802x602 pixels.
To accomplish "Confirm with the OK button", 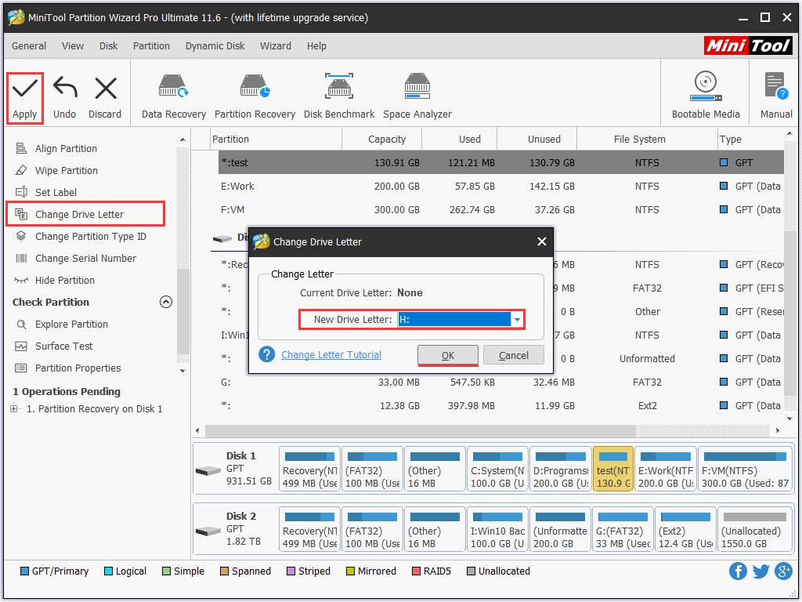I will tap(448, 355).
